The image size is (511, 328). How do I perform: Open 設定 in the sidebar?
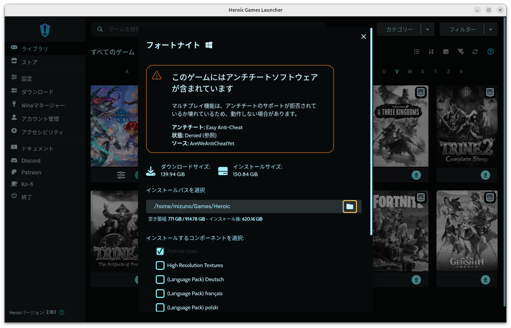pyautogui.click(x=45, y=78)
